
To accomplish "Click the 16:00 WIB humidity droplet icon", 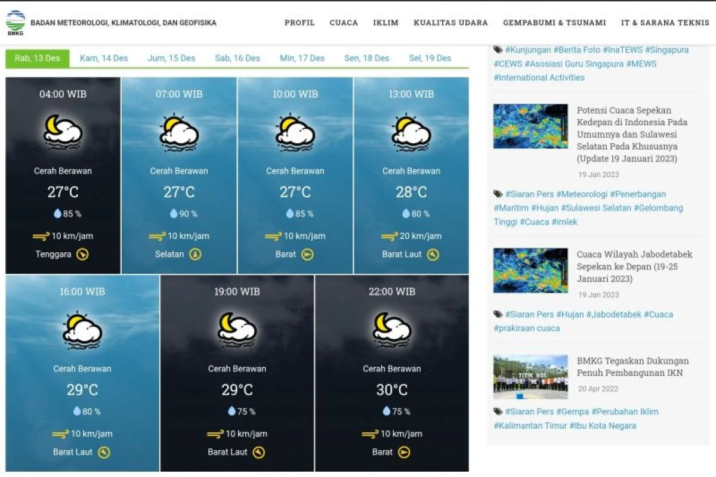I will pos(77,411).
